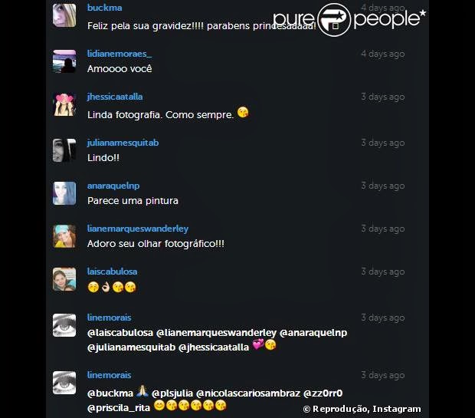Open the anaraquelnp username link
Image resolution: width=475 pixels, height=418 pixels.
pos(113,186)
